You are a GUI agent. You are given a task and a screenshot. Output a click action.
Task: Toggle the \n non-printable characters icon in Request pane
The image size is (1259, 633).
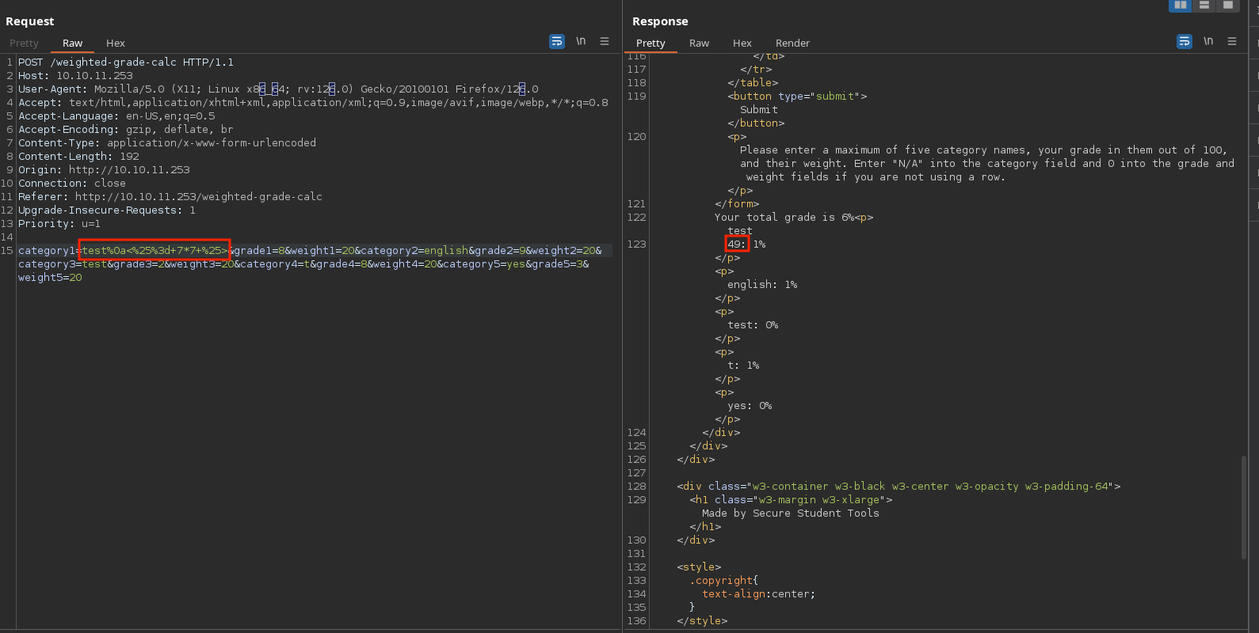tap(581, 41)
